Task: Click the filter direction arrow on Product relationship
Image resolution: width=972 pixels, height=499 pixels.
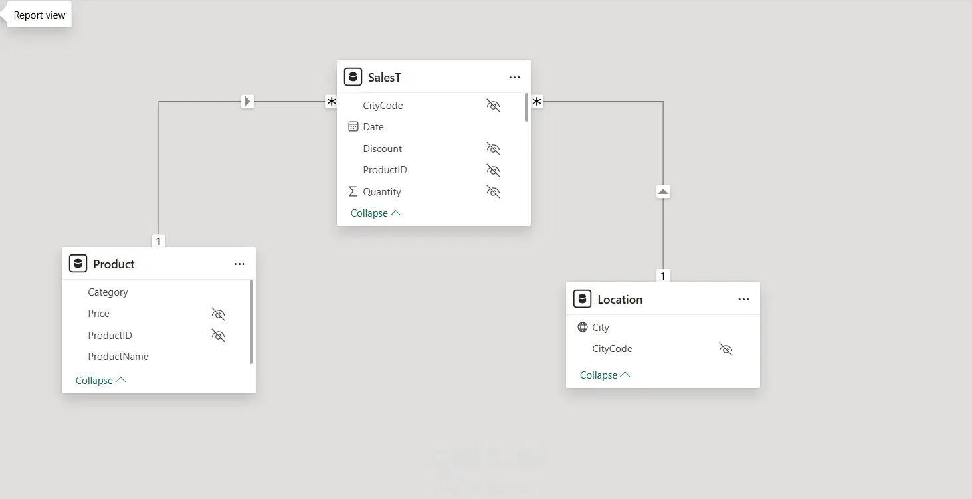Action: coord(248,102)
